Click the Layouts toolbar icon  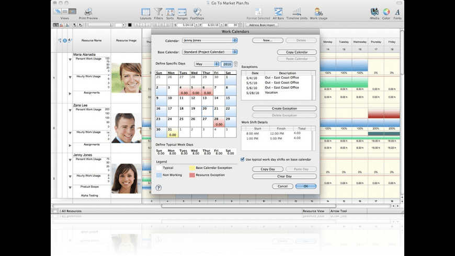(146, 12)
